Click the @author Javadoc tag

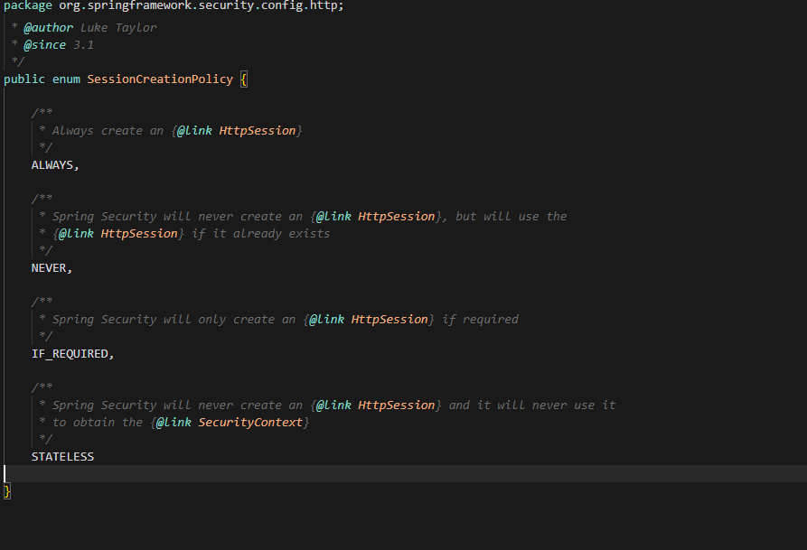(x=49, y=28)
